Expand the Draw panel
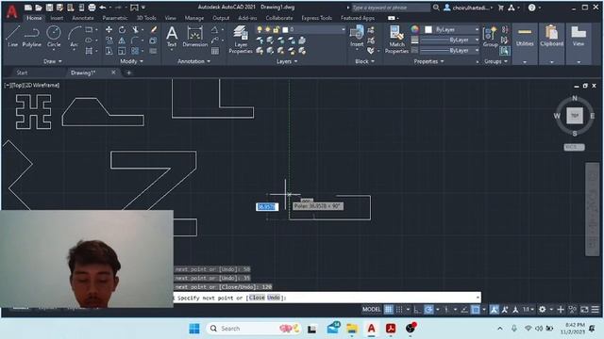This screenshot has height=339, width=604. (x=53, y=61)
